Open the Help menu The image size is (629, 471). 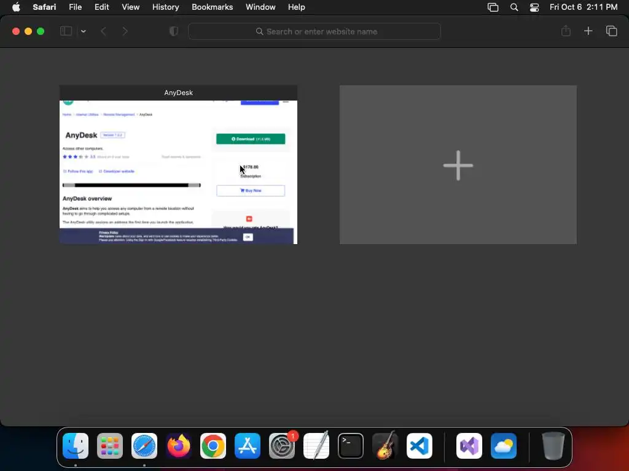pos(297,7)
